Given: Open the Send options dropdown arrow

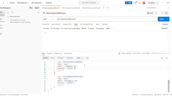Looking at the screenshot, I should point(167,19).
